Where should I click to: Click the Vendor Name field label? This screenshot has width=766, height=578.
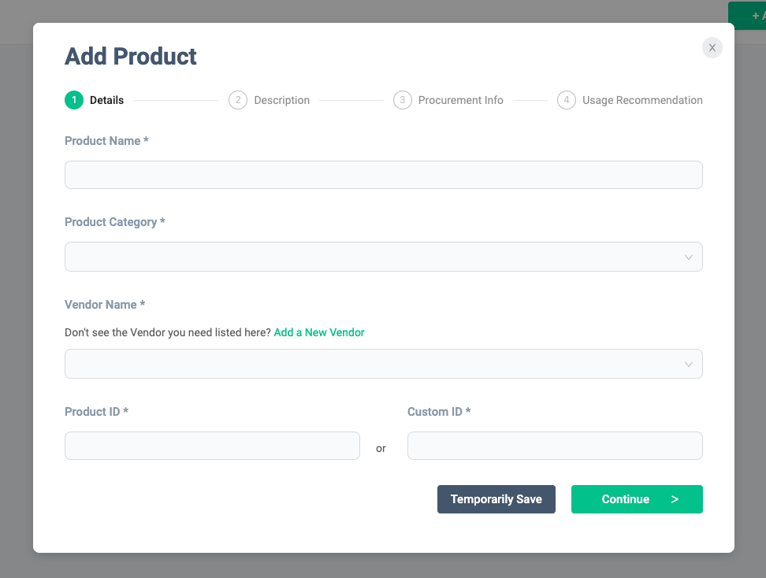click(105, 305)
